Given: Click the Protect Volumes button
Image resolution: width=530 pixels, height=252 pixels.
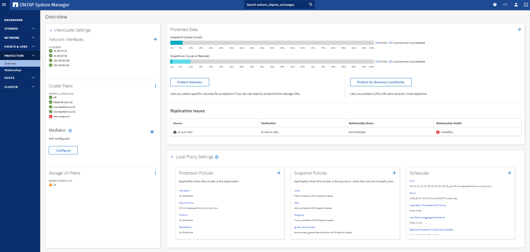Looking at the screenshot, I should pos(190,82).
